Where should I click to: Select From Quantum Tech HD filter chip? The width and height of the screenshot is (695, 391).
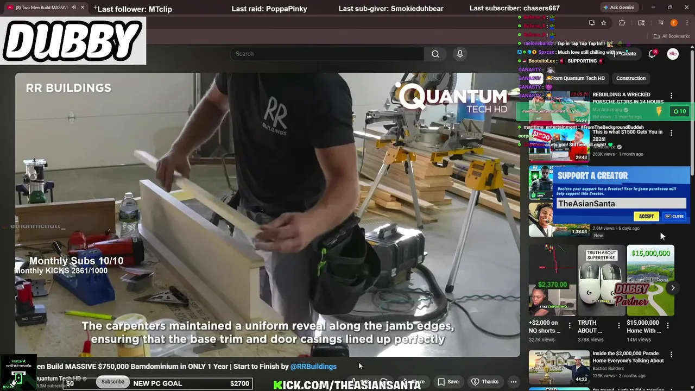pyautogui.click(x=577, y=78)
